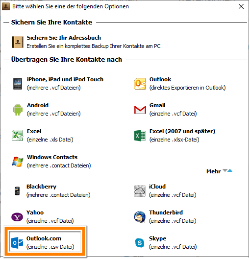Viewport: 250px width, 259px height.
Task: Select 'Outlook.com' export label
Action: (x=44, y=238)
